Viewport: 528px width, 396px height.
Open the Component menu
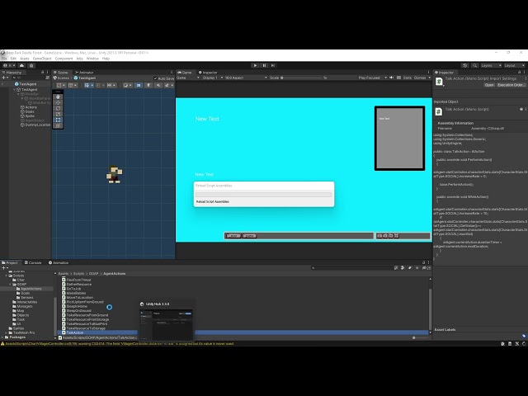tap(64, 59)
